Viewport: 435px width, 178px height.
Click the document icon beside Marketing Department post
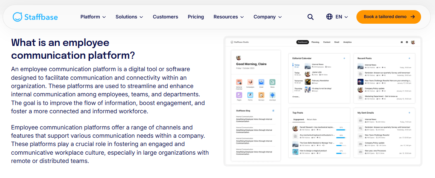(x=361, y=97)
